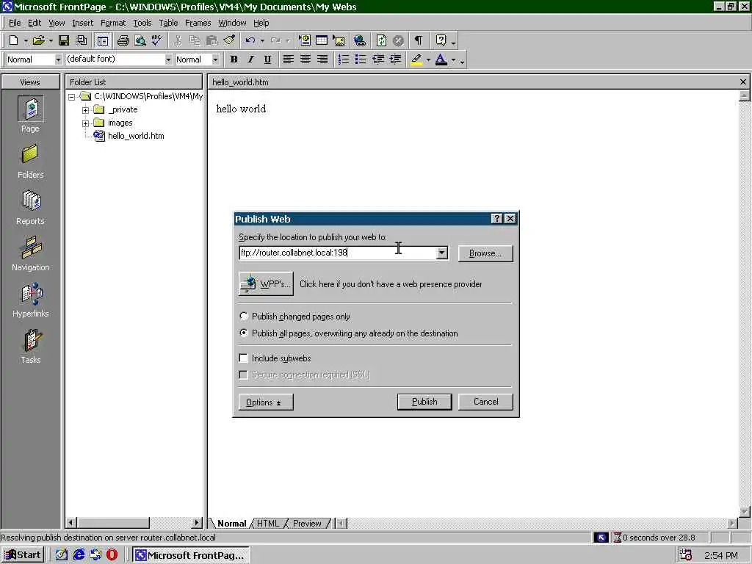752x564 pixels.
Task: Switch to the HTML tab
Action: pyautogui.click(x=267, y=523)
